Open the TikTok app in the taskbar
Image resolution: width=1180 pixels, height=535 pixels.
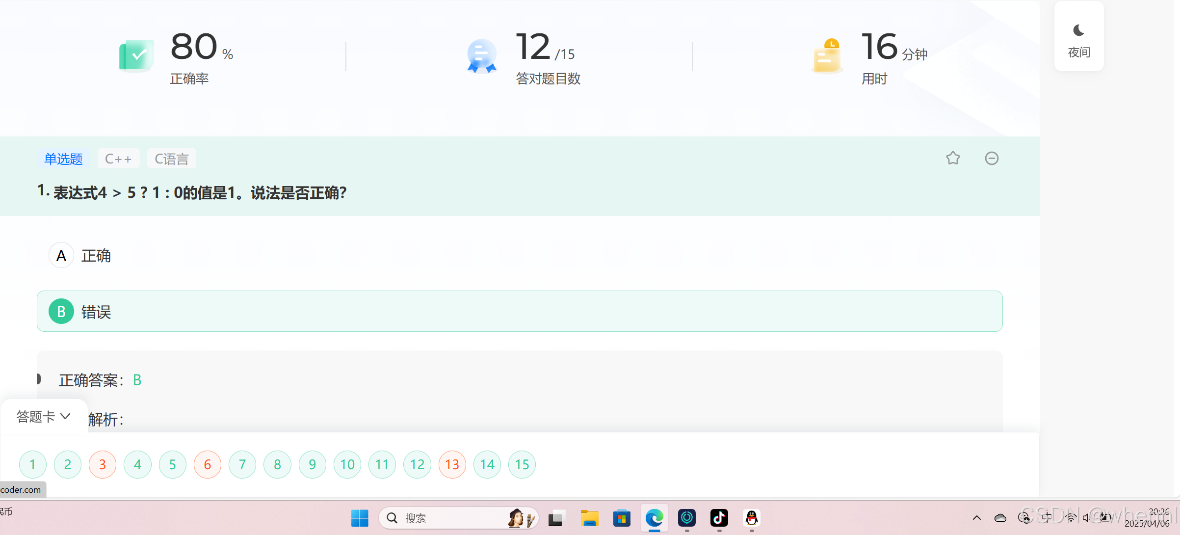[719, 518]
